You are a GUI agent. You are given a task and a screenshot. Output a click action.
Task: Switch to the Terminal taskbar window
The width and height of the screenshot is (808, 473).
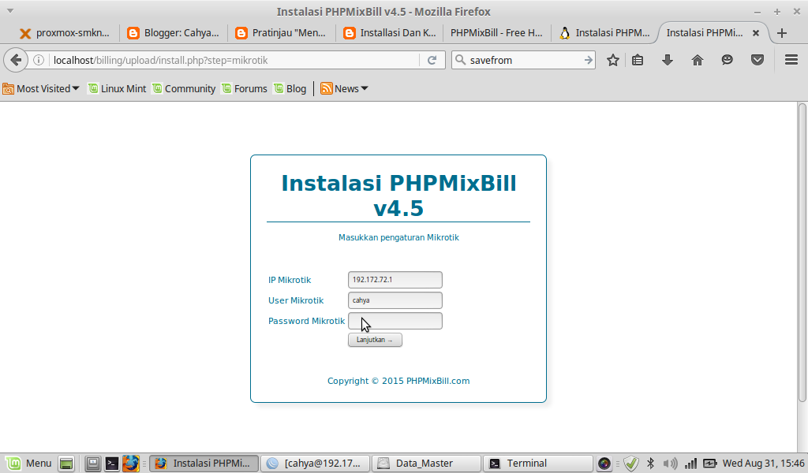537,464
